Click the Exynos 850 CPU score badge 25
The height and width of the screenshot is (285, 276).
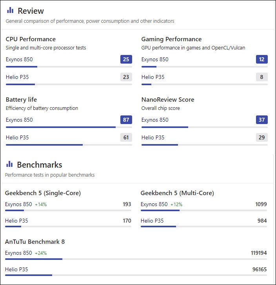click(126, 59)
